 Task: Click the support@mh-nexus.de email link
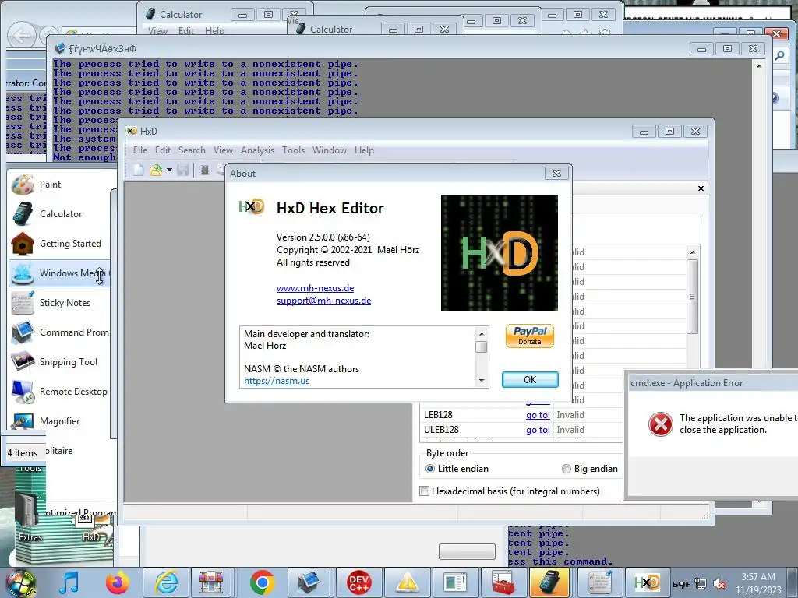[x=323, y=301]
